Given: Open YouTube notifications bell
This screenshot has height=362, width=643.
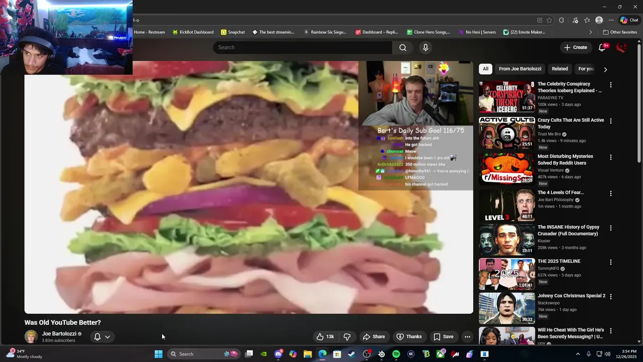Looking at the screenshot, I should 602,47.
